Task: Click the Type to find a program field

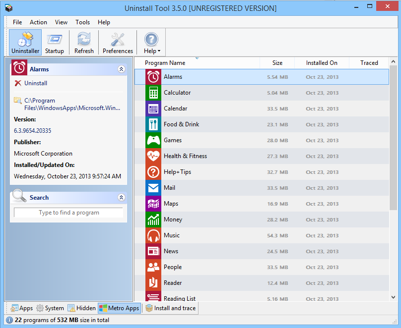Action: [68, 213]
